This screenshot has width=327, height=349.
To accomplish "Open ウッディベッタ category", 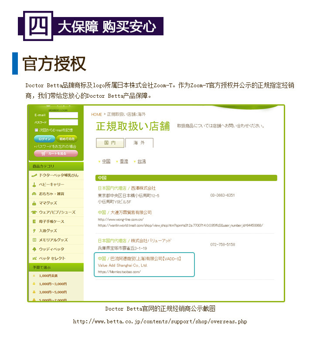I will coord(51,249).
